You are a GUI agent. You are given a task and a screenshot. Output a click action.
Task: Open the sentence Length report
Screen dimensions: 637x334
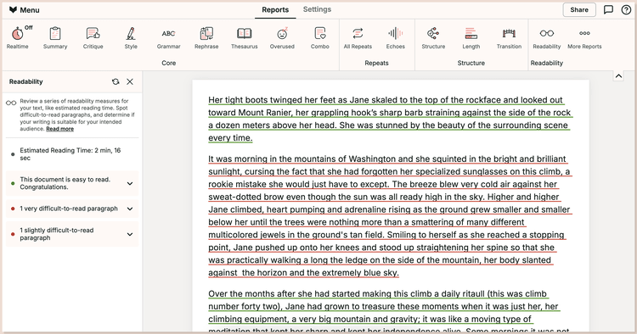pos(471,38)
